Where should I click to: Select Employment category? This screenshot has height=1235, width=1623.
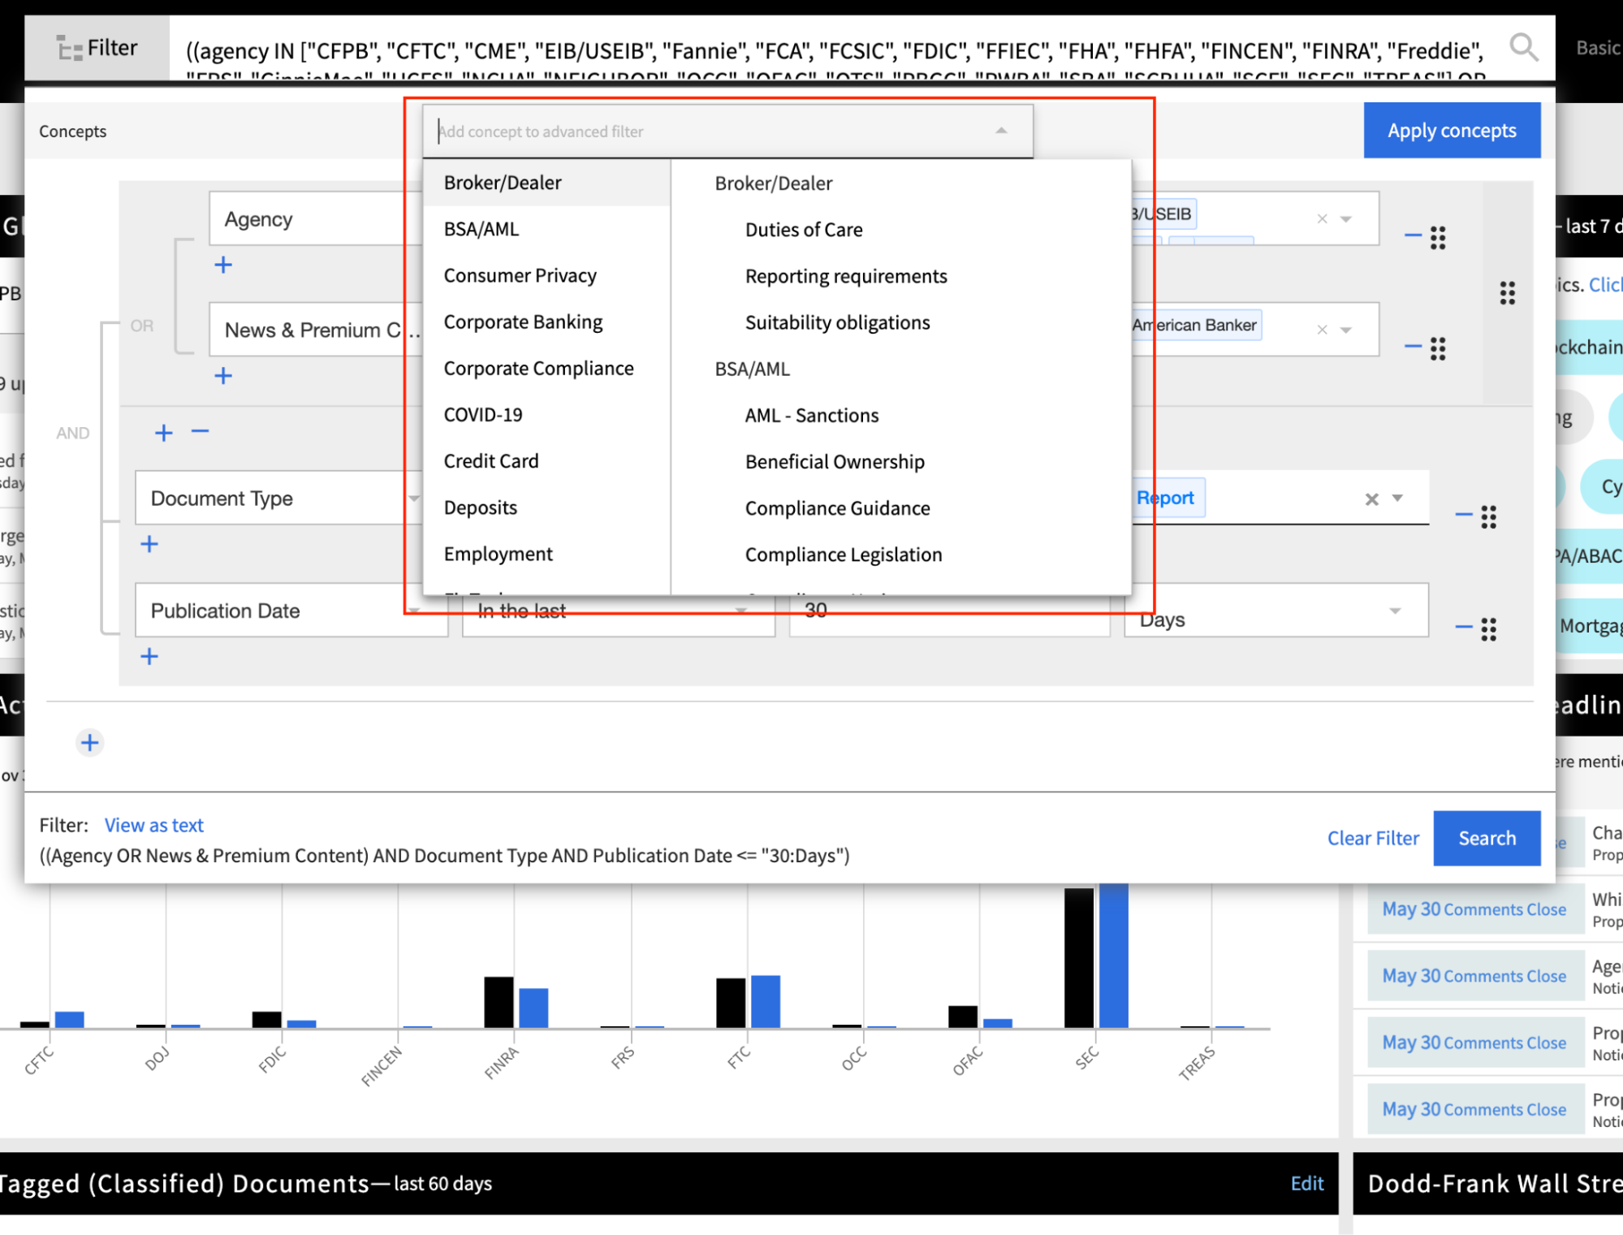point(546,554)
